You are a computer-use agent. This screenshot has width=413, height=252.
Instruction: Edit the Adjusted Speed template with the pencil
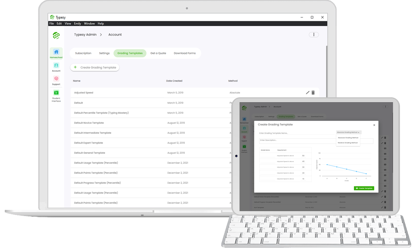[x=307, y=93]
